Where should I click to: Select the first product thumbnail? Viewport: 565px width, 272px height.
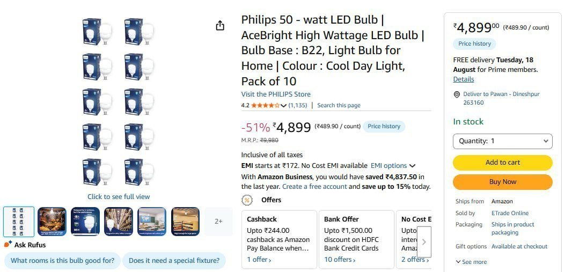19,222
